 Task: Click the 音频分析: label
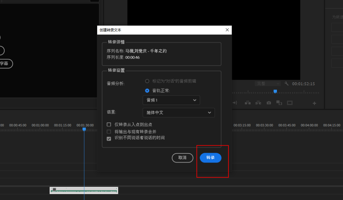(x=116, y=84)
